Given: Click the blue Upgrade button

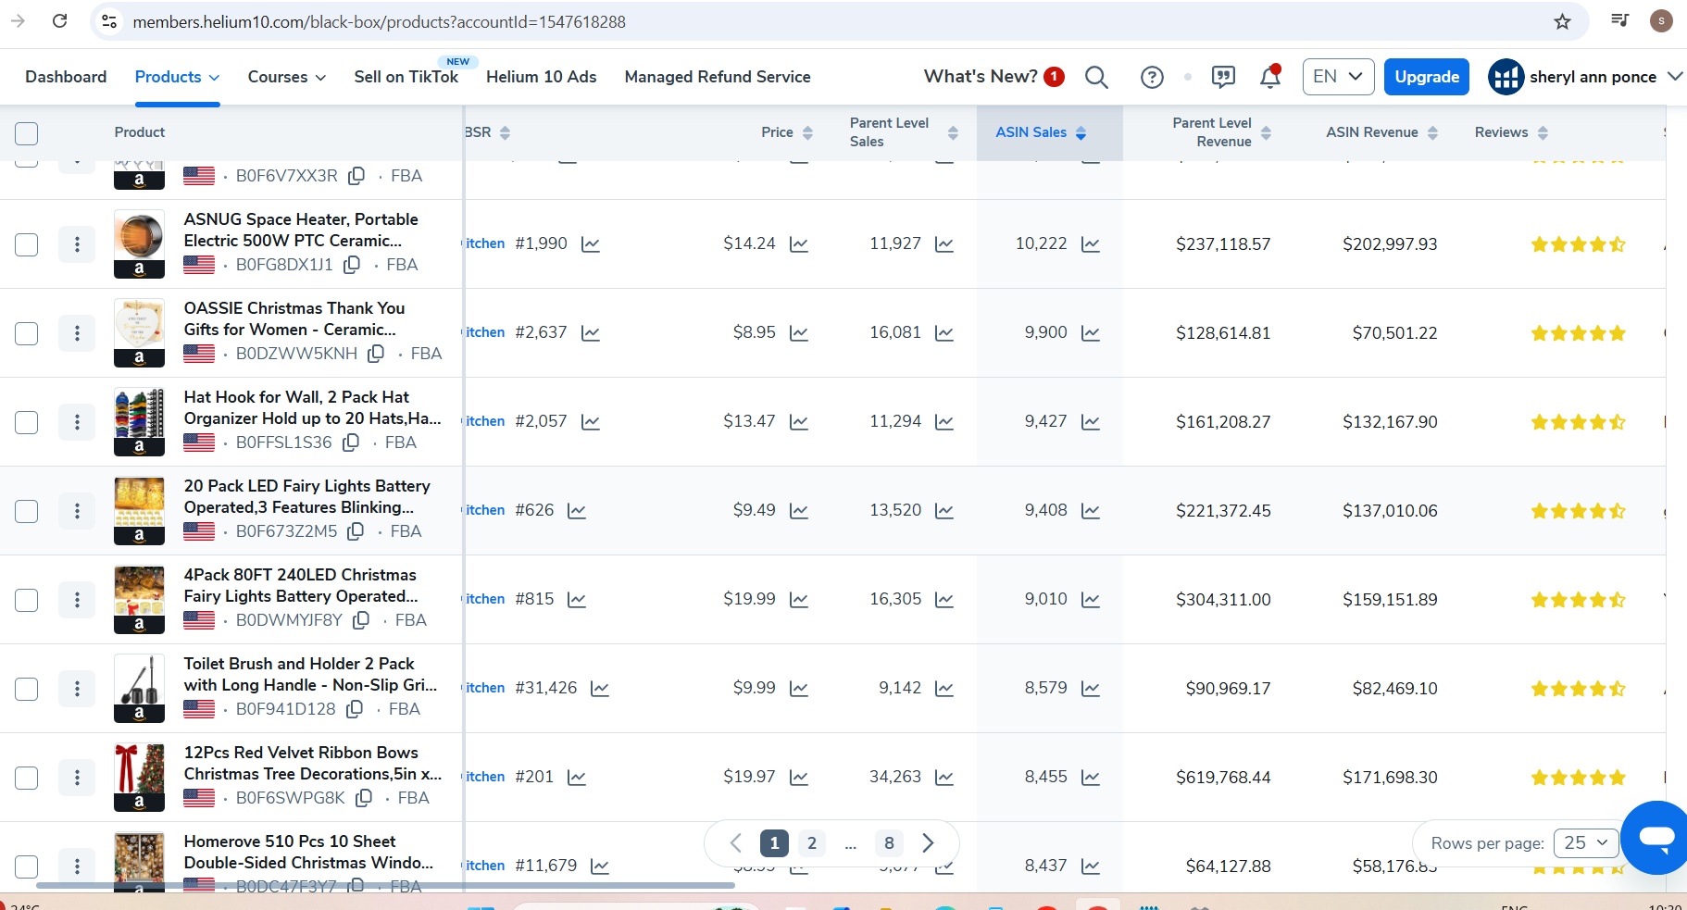Looking at the screenshot, I should point(1427,77).
